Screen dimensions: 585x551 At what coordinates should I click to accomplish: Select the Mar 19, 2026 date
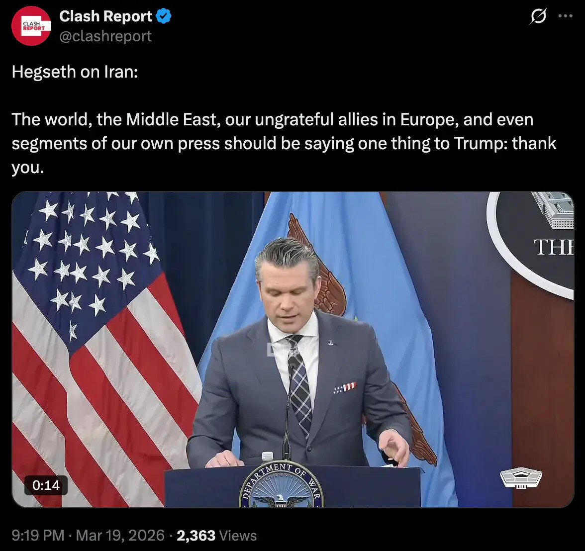(x=120, y=535)
